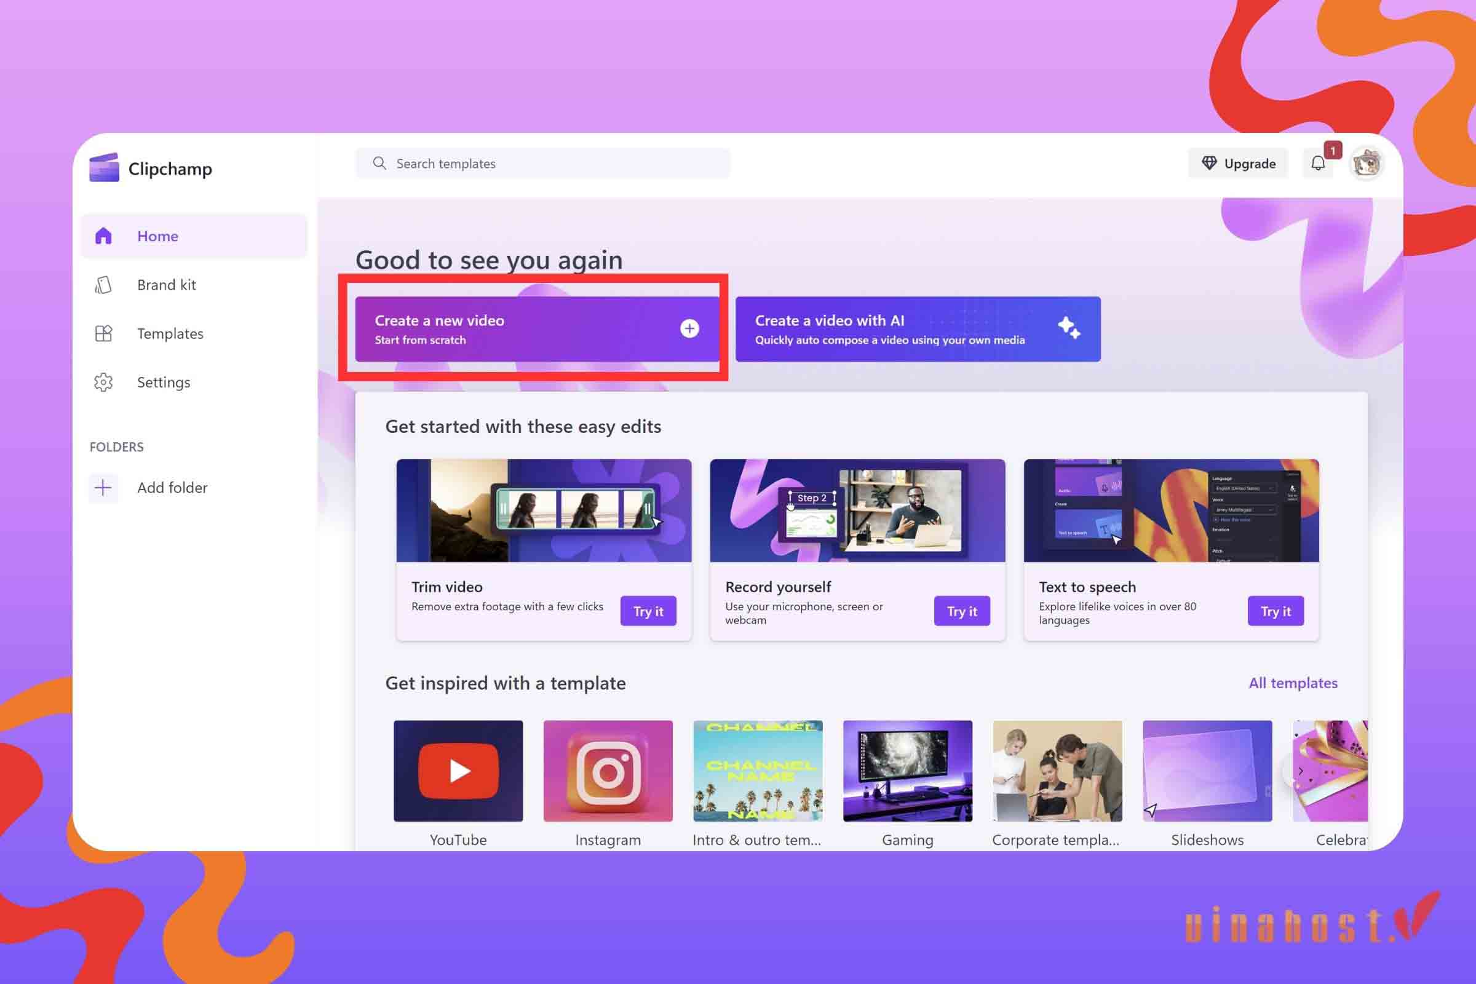Open Settings in sidebar
Viewport: 1476px width, 984px height.
click(x=194, y=382)
